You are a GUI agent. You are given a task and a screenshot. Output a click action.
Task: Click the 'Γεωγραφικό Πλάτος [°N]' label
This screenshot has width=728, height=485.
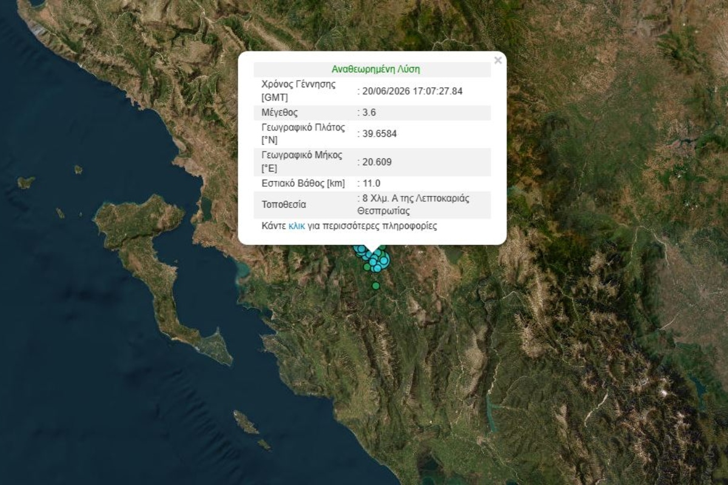[x=303, y=134]
